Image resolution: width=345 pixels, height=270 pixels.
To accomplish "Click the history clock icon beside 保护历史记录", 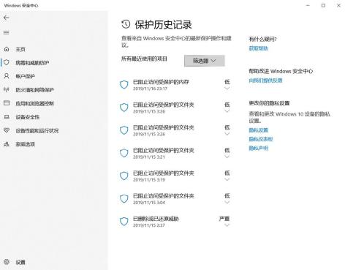I will [126, 24].
